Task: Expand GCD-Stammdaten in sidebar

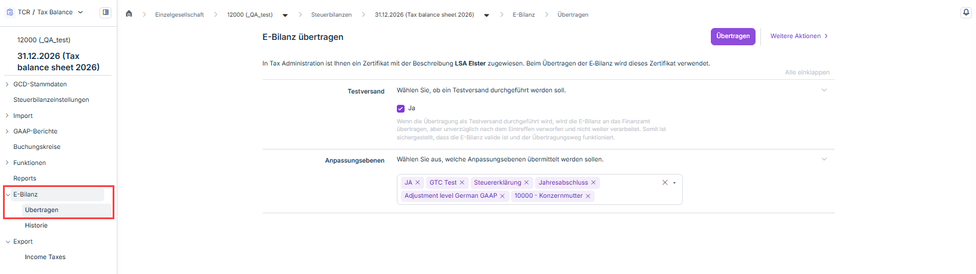Action: click(7, 84)
